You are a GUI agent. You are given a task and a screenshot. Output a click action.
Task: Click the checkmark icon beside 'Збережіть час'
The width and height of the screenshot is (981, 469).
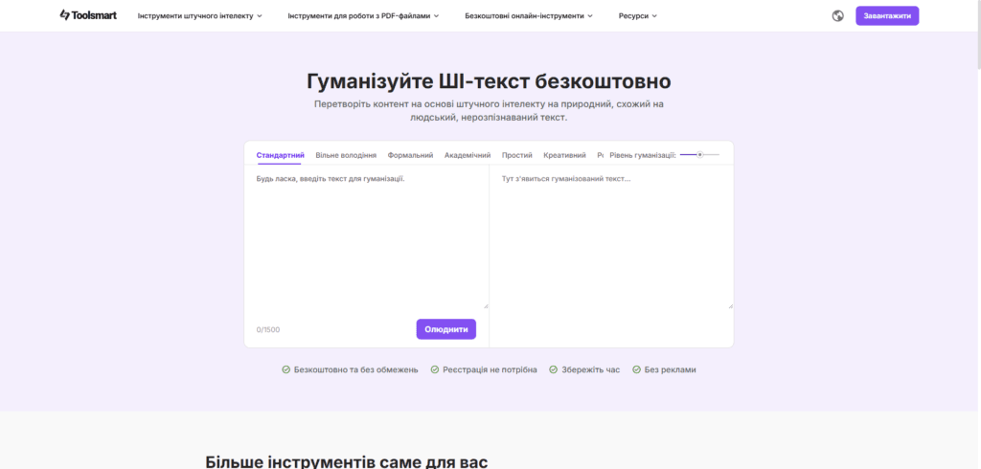coord(553,369)
